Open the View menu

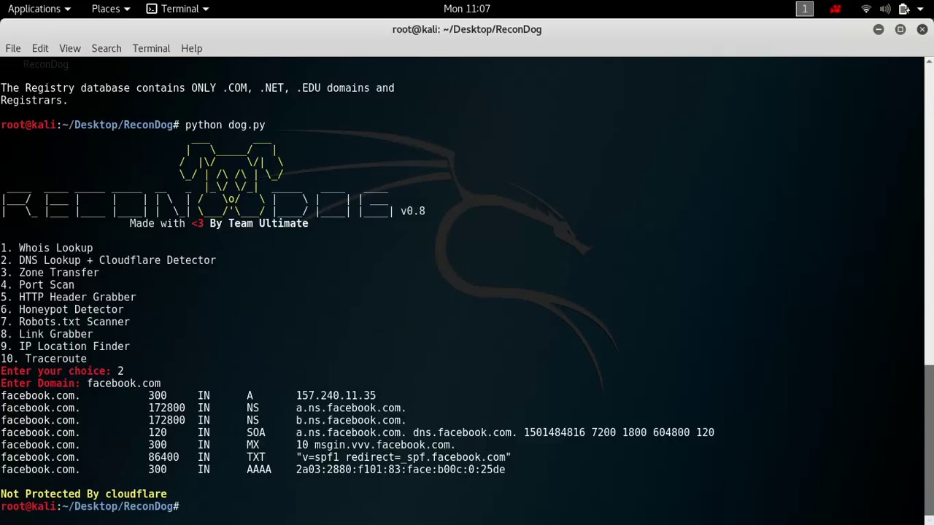[70, 48]
